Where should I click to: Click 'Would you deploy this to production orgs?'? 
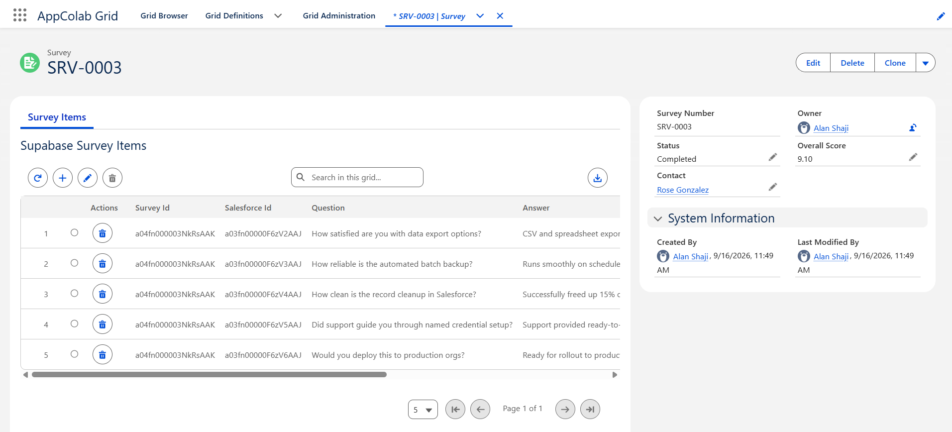(x=388, y=355)
